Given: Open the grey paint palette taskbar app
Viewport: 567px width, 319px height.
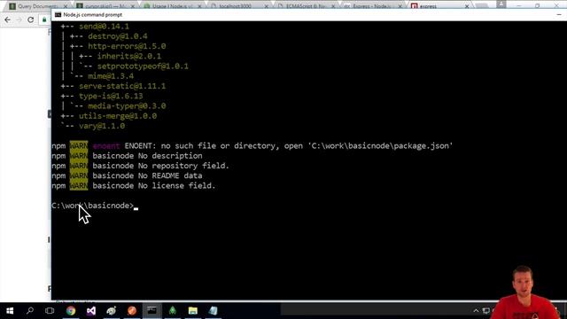Looking at the screenshot, I should [x=112, y=311].
